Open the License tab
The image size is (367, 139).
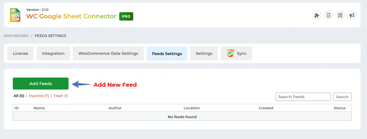click(20, 53)
